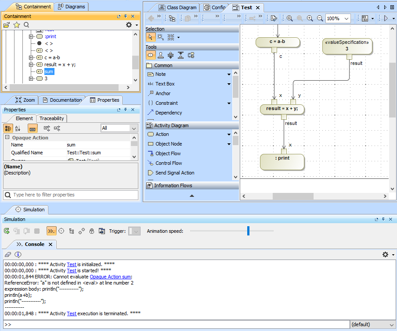
Task: Click the Fit in Window zoom icon
Action: [x=289, y=18]
